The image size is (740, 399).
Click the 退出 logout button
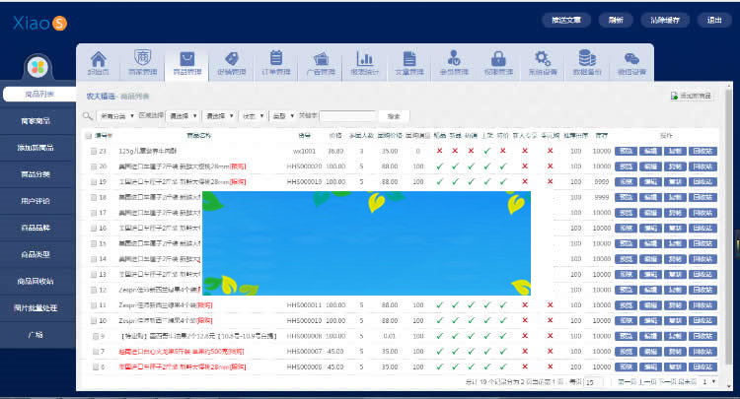coord(709,20)
